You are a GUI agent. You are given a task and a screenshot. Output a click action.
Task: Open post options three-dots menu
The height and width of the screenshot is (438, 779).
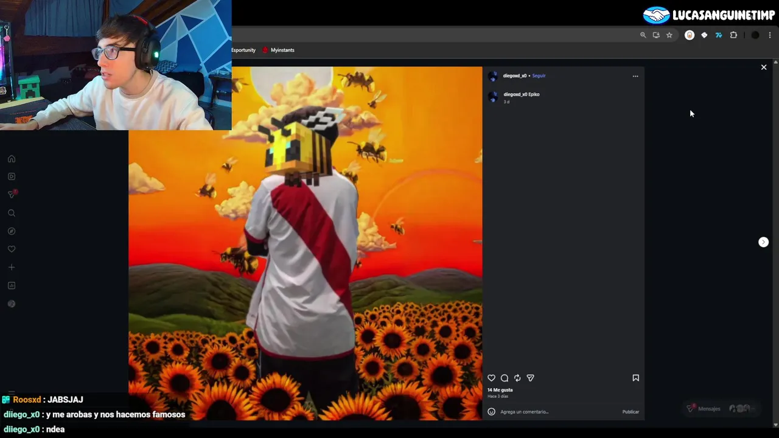(x=635, y=76)
